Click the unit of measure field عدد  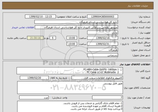pyautogui.click(x=34, y=97)
